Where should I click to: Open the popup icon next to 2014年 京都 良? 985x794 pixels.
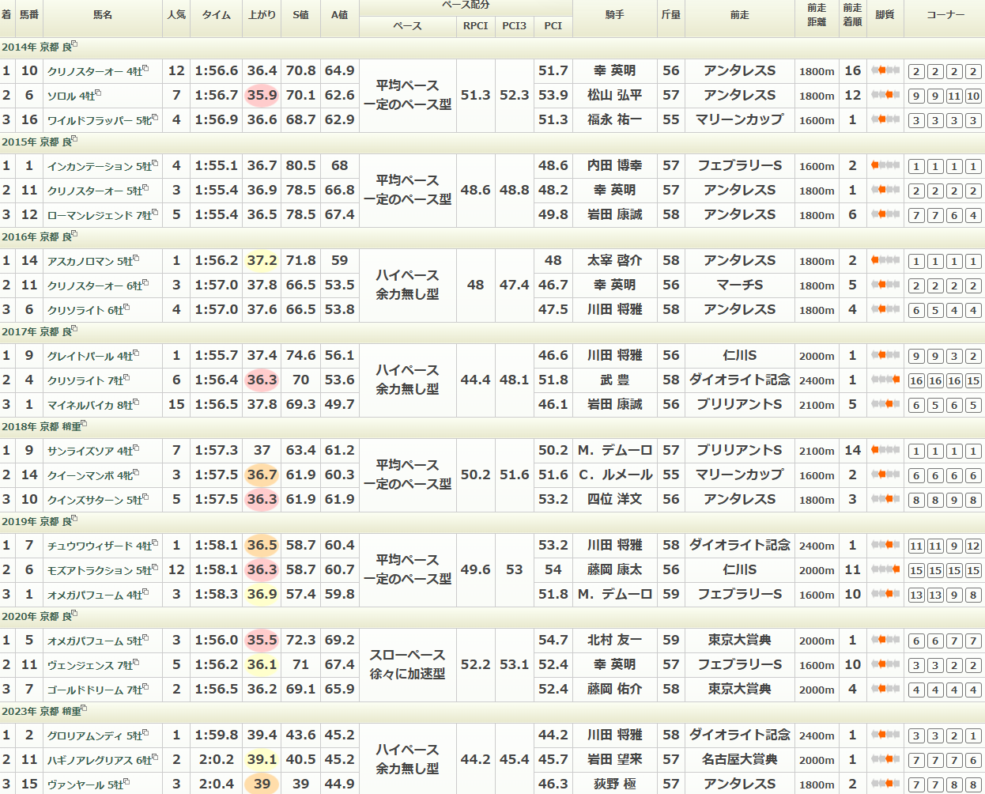pos(75,45)
